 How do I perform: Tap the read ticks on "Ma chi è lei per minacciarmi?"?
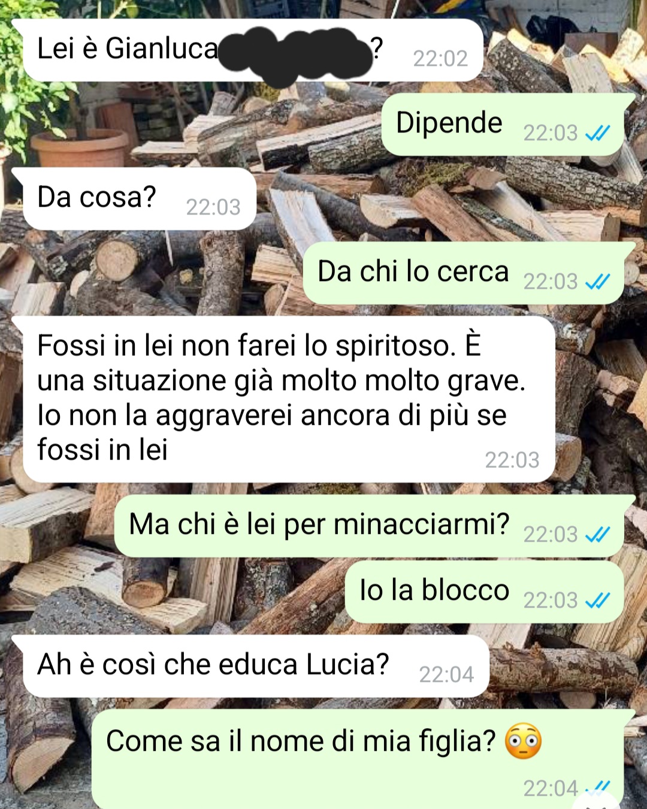[597, 534]
